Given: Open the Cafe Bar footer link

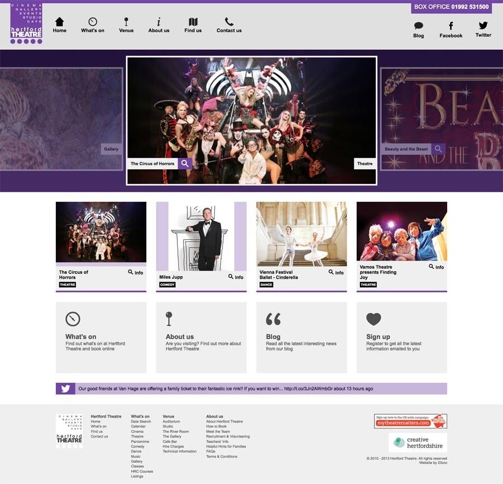Looking at the screenshot, I should [170, 442].
